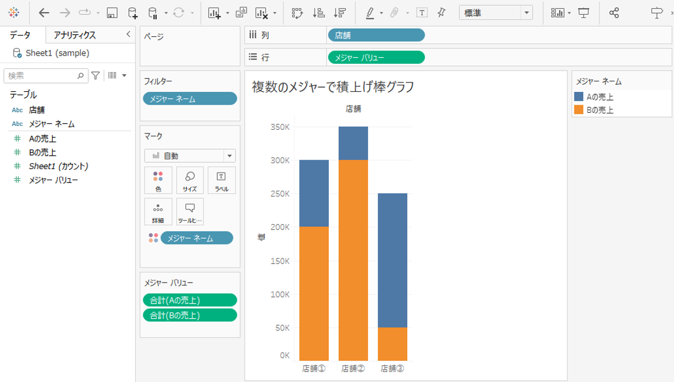Click the 詳細 detail marks button
This screenshot has width=674, height=382.
tap(158, 212)
